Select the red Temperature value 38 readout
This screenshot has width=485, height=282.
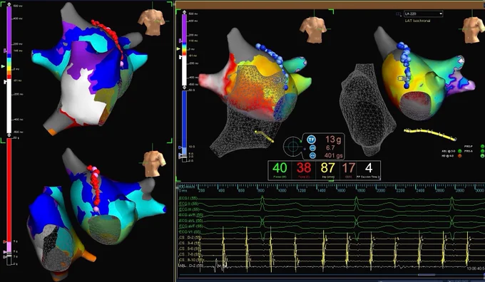click(304, 168)
